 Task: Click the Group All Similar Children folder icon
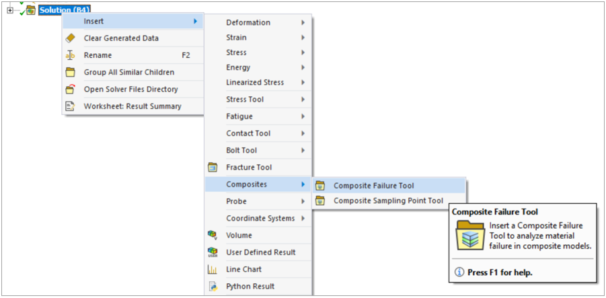click(x=70, y=72)
